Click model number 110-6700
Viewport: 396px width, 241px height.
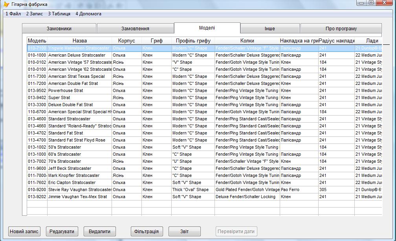tap(37, 112)
